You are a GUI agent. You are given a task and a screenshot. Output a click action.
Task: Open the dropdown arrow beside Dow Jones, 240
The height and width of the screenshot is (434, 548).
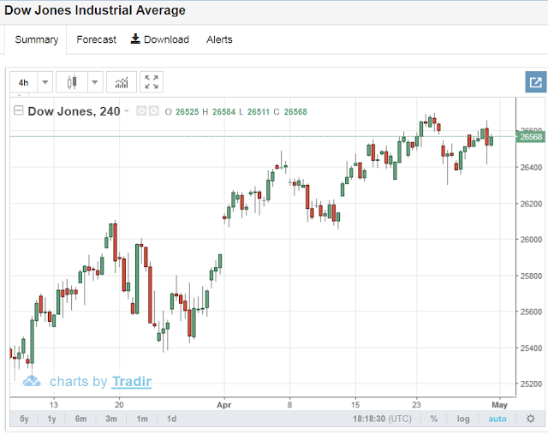pos(127,111)
